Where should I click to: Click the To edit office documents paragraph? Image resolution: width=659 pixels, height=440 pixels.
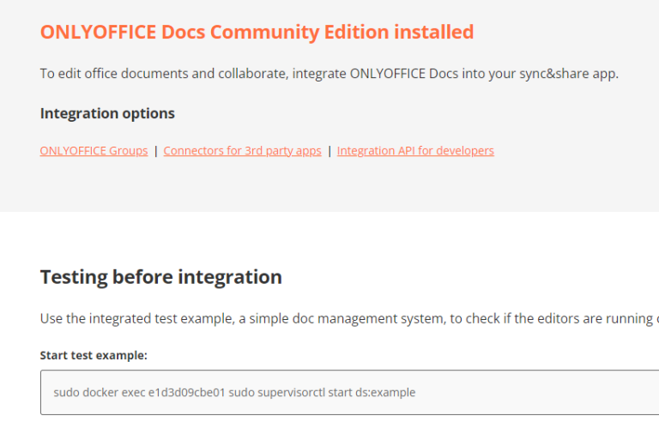[x=329, y=74]
